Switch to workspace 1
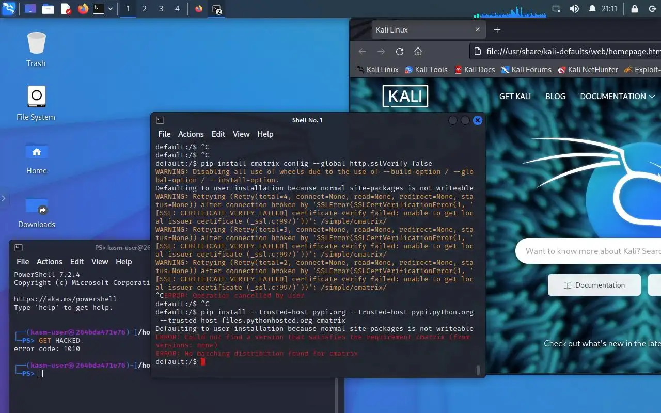The image size is (661, 413). pos(128,9)
